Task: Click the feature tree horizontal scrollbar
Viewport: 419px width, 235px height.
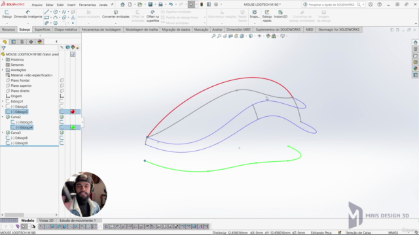Action: [x=14, y=215]
